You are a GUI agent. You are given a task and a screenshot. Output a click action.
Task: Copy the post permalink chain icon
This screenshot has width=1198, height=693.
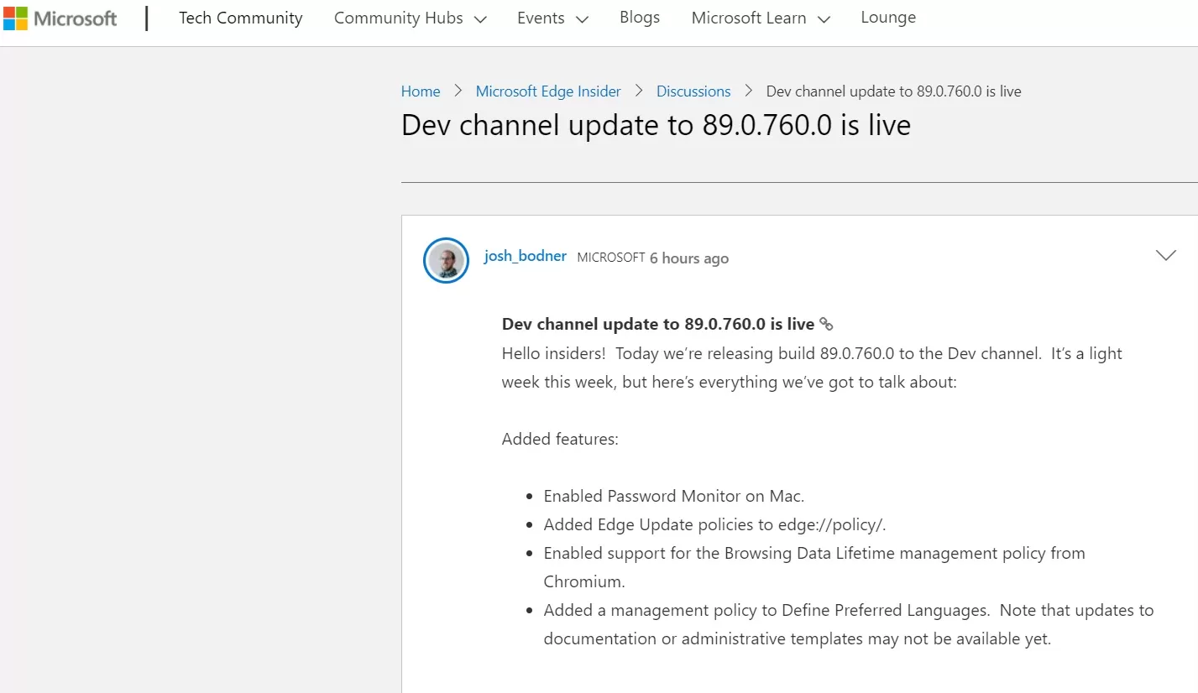(826, 324)
